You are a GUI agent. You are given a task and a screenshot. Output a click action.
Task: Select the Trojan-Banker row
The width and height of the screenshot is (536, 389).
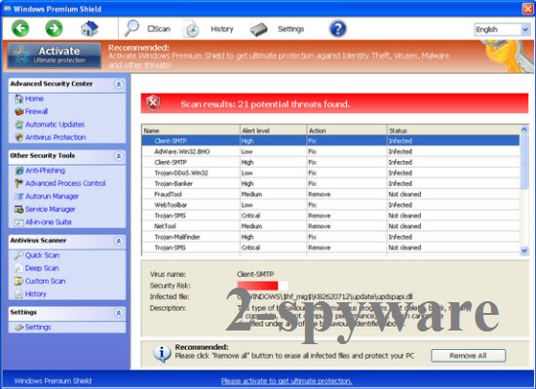coord(330,183)
